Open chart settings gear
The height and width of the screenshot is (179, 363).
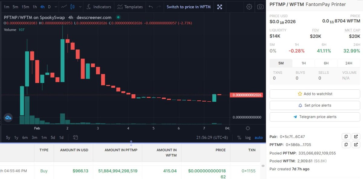pos(249,7)
